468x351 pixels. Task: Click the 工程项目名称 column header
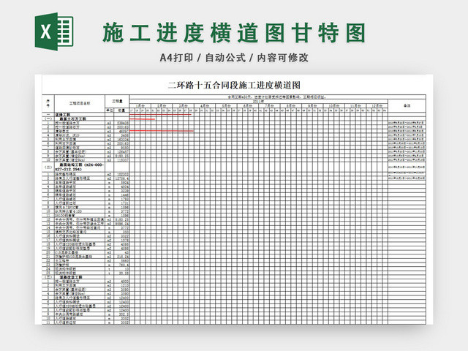tap(80, 104)
